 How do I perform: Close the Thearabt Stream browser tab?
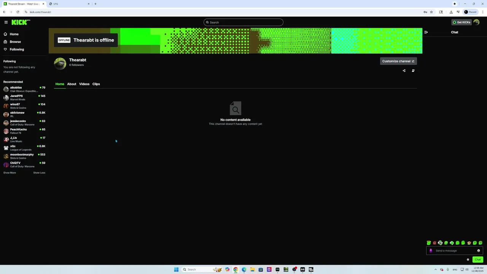pos(43,4)
